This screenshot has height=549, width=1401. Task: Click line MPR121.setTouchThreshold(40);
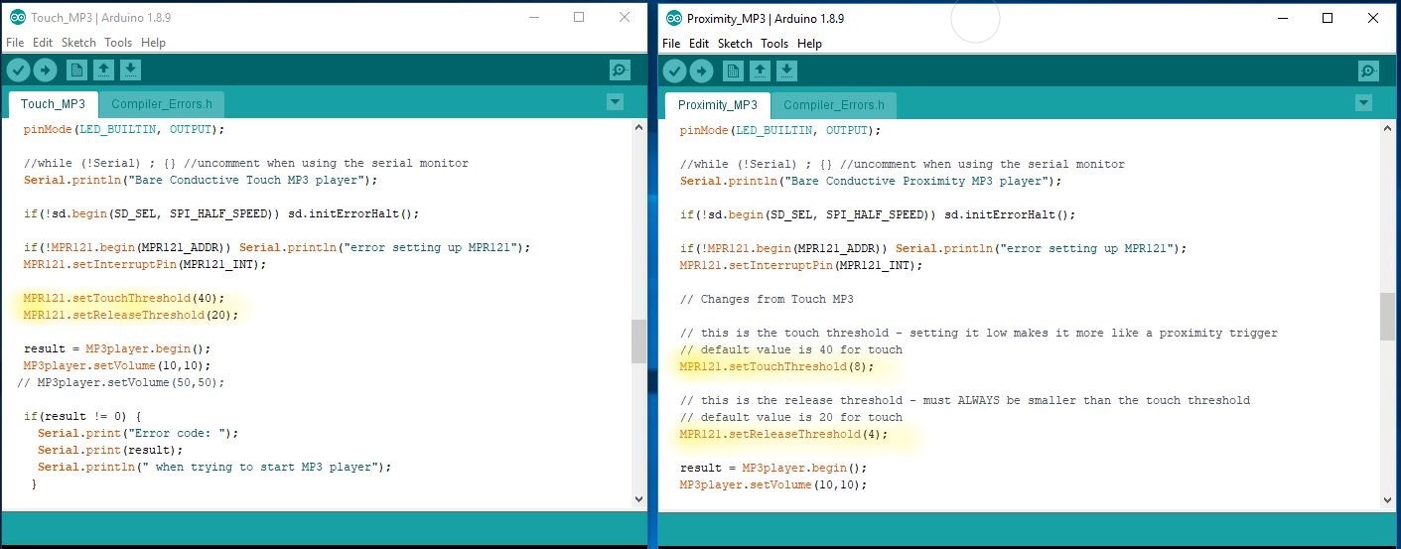click(124, 298)
